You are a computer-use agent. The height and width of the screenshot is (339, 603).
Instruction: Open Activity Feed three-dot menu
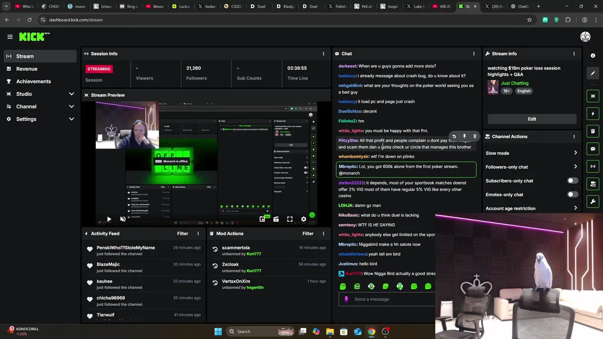click(198, 234)
